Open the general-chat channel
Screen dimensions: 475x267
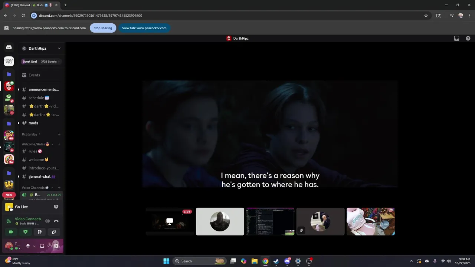(41, 177)
